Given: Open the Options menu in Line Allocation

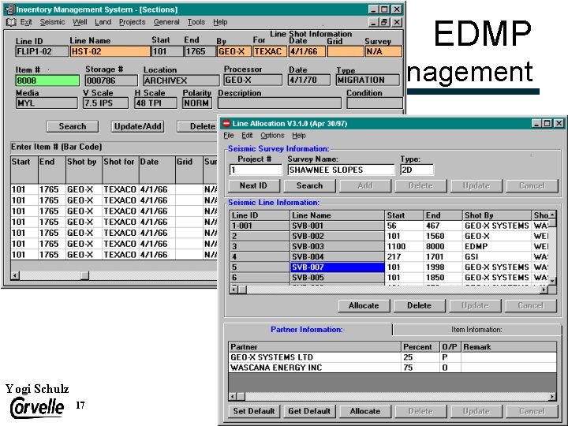Looking at the screenshot, I should pos(272,136).
